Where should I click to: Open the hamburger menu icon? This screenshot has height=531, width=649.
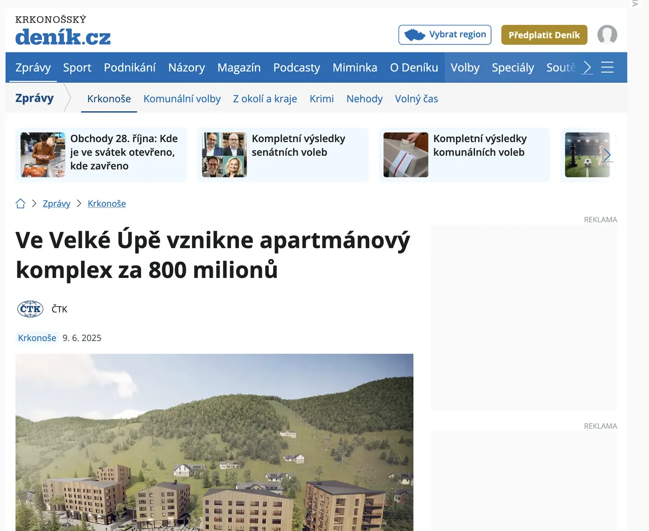coord(607,68)
